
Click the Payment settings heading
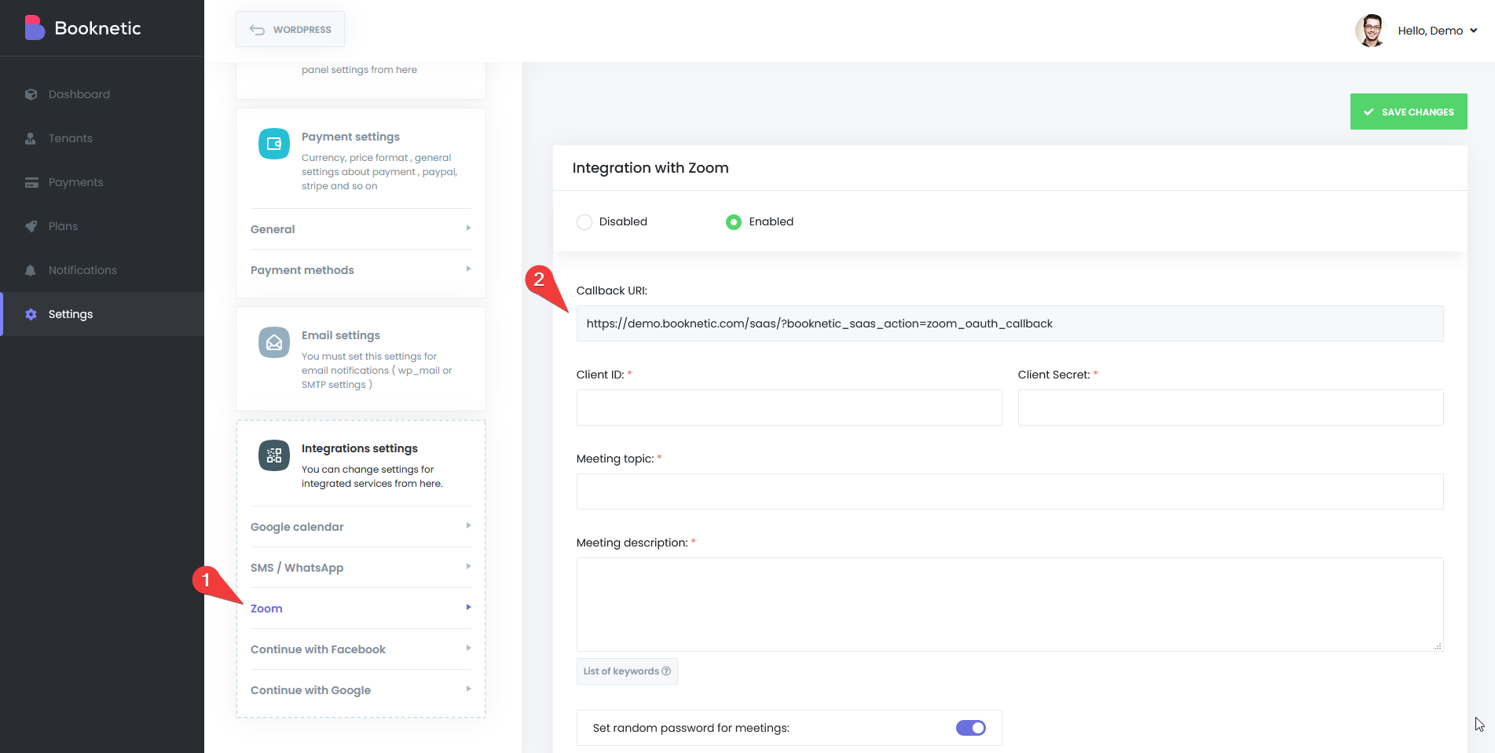(x=350, y=137)
